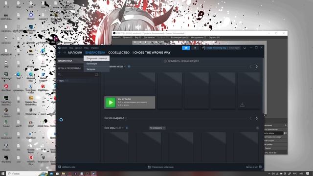
Task: Open Steam notifications bell
Action: 195,48
